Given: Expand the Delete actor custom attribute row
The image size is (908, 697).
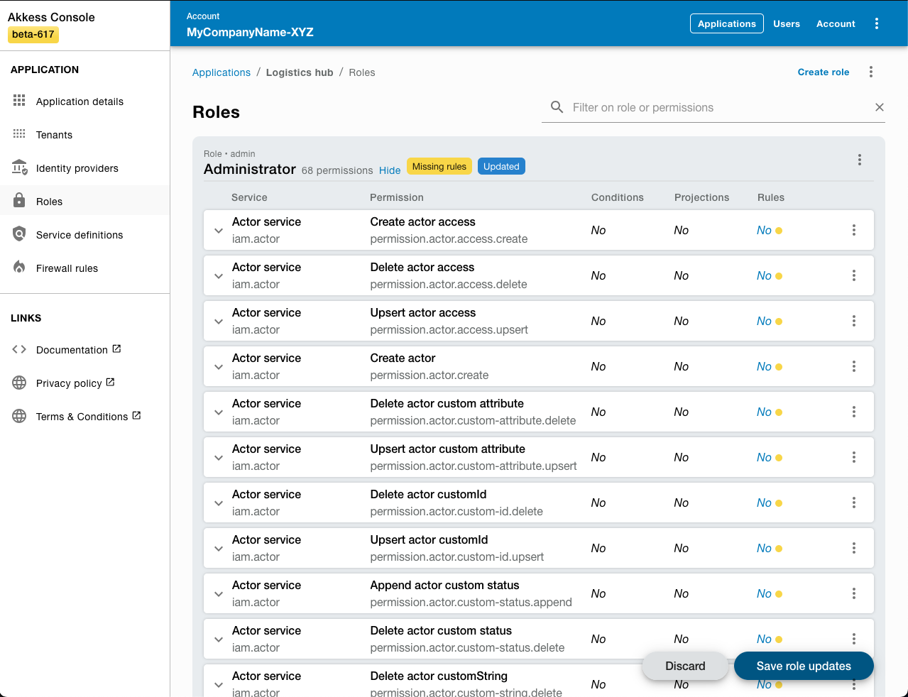Looking at the screenshot, I should tap(218, 412).
